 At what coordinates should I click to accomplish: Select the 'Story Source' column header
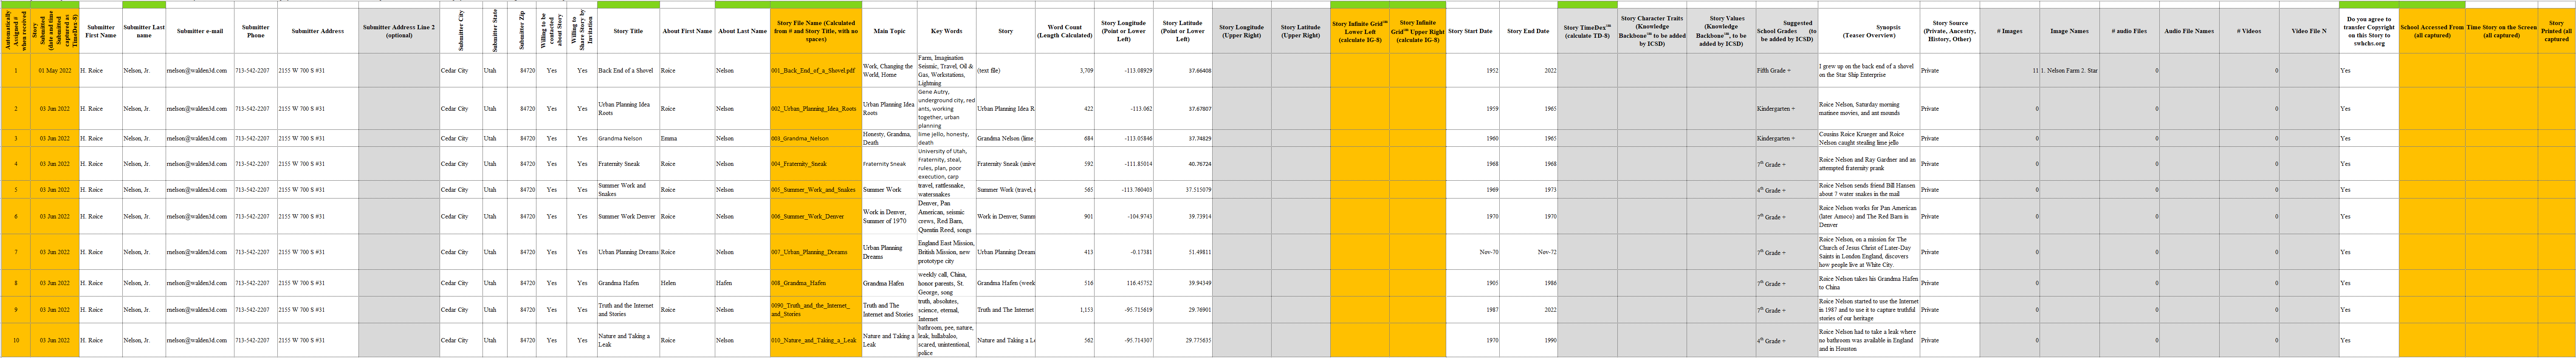coord(1950,31)
